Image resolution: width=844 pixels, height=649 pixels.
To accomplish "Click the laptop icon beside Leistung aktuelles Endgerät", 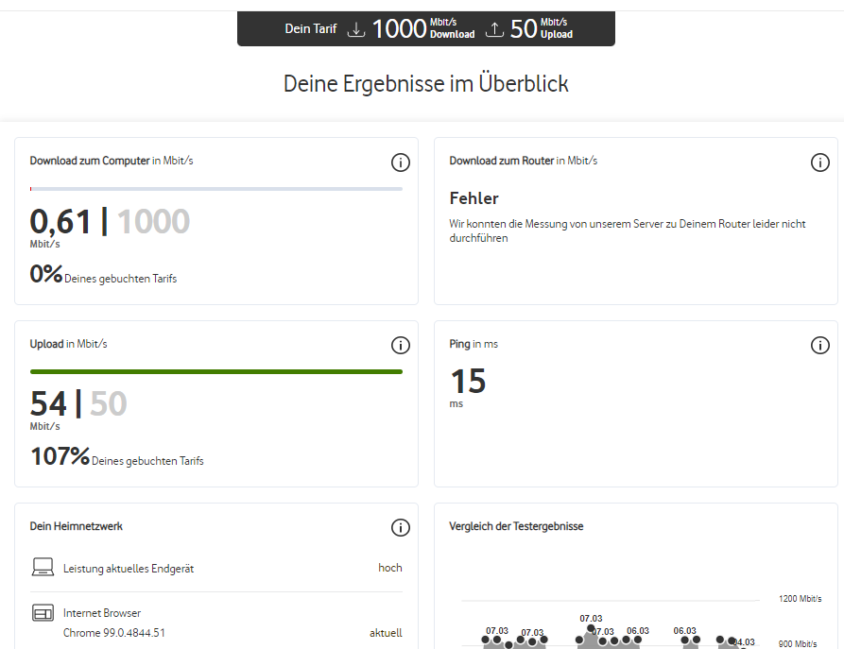I will (43, 567).
